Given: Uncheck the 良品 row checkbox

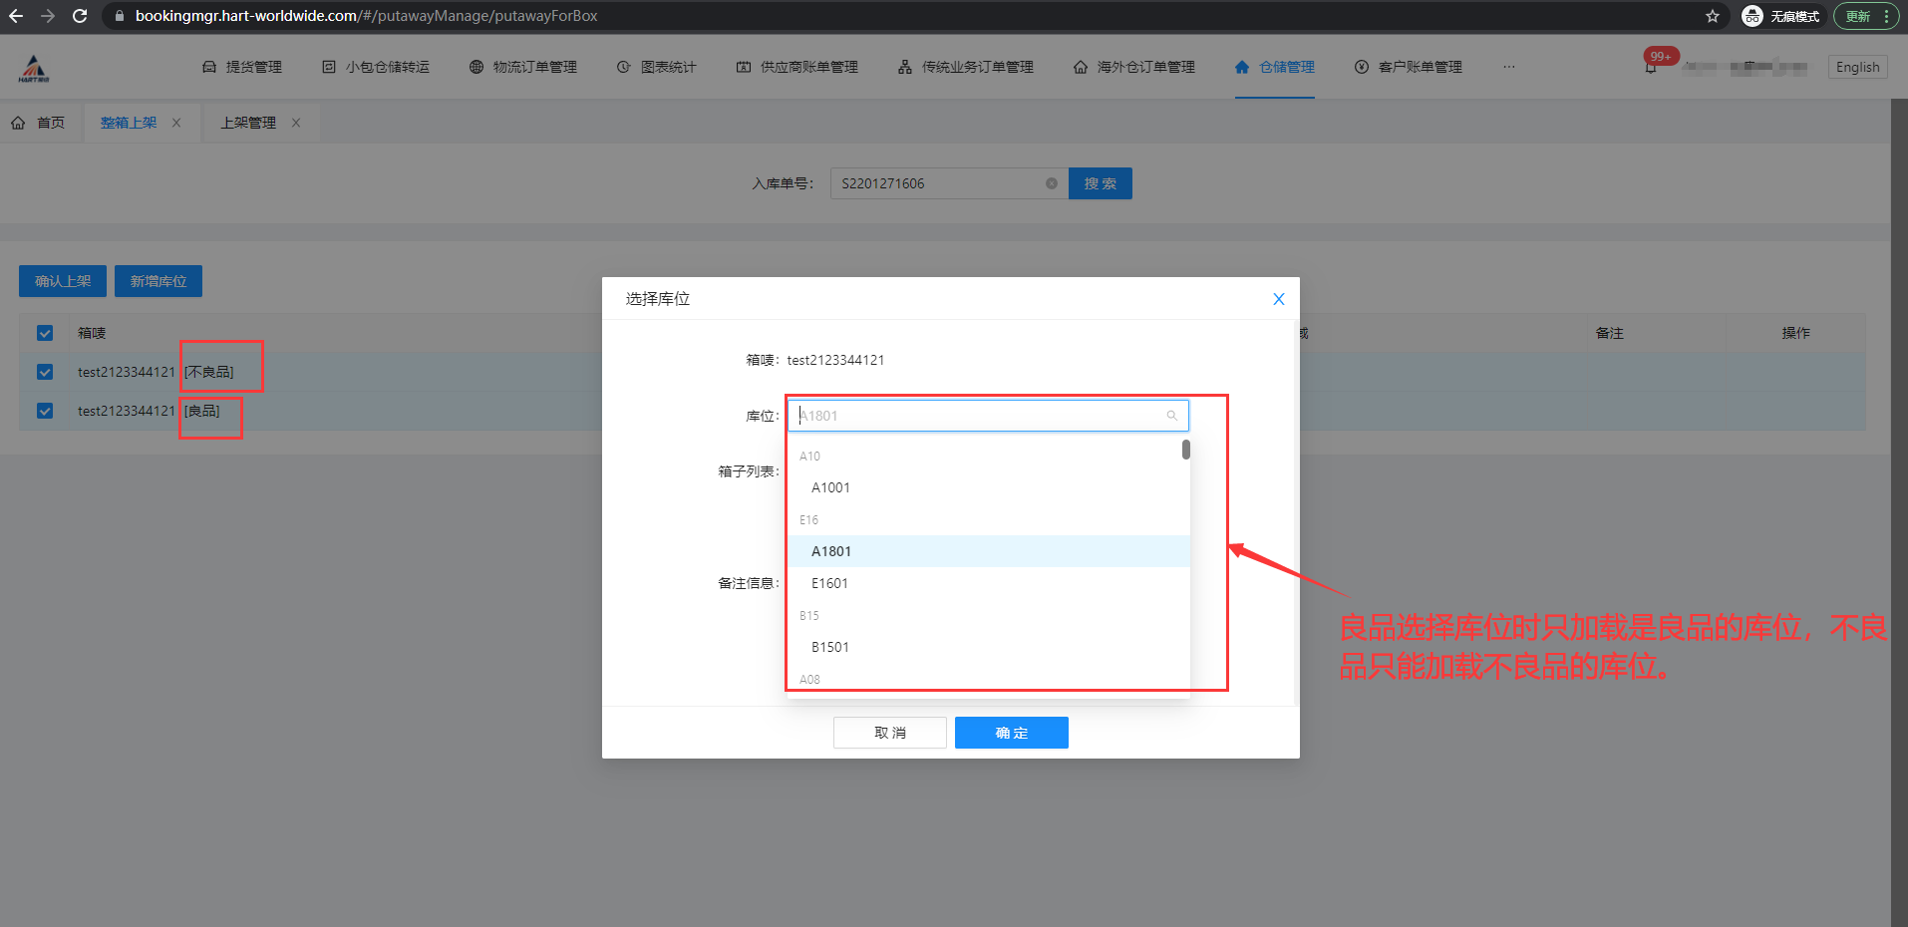Looking at the screenshot, I should click(x=45, y=411).
